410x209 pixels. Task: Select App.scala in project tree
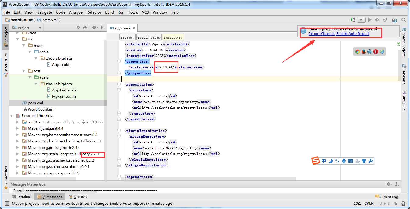coord(58,64)
